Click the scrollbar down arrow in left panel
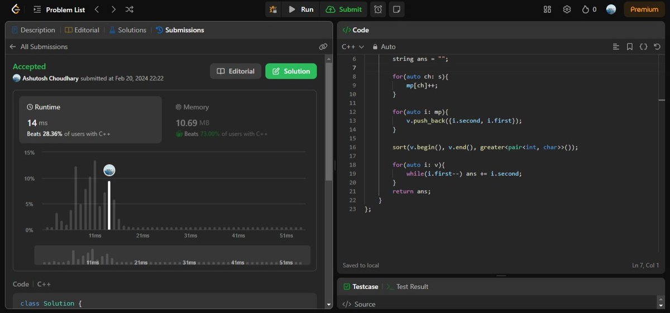 click(329, 305)
